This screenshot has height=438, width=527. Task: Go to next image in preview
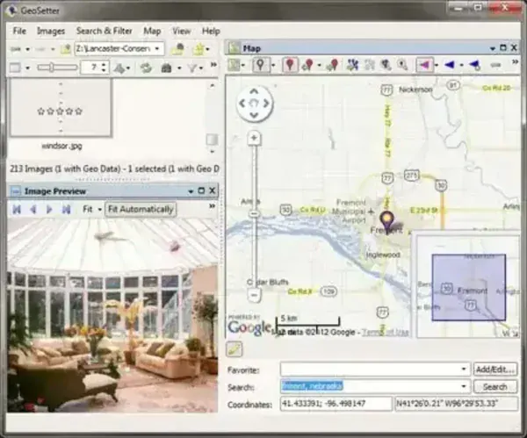(x=49, y=209)
